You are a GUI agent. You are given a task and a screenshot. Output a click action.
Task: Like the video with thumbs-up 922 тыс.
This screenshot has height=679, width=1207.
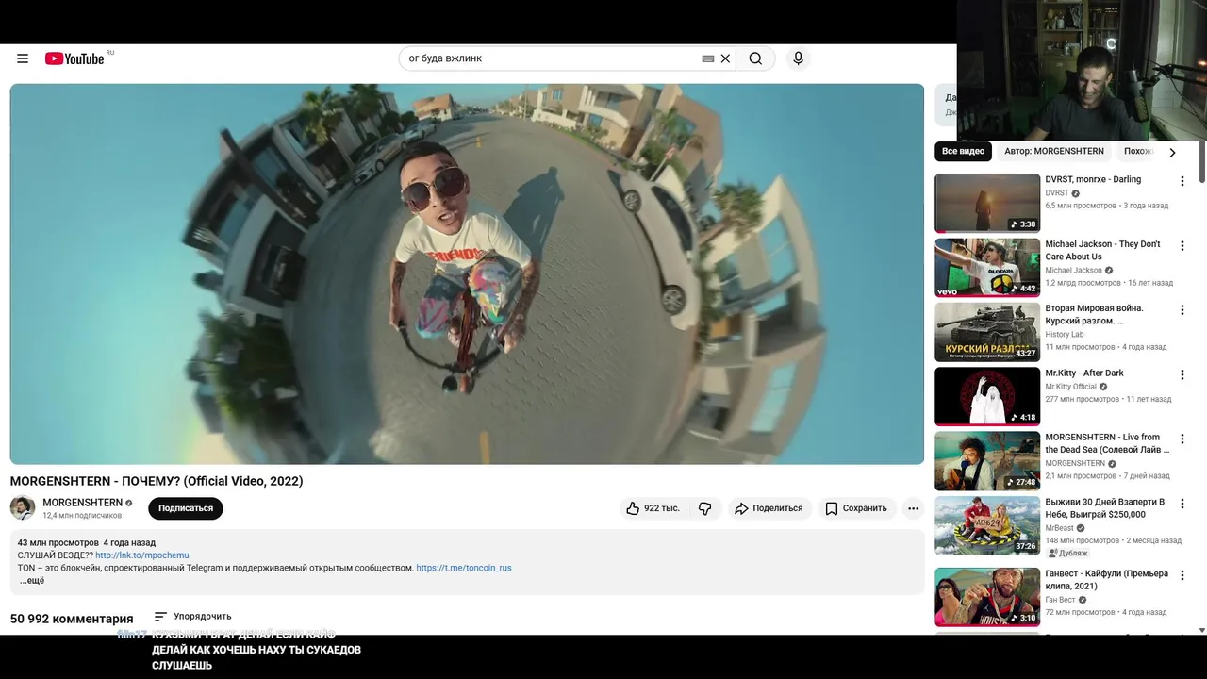[653, 508]
